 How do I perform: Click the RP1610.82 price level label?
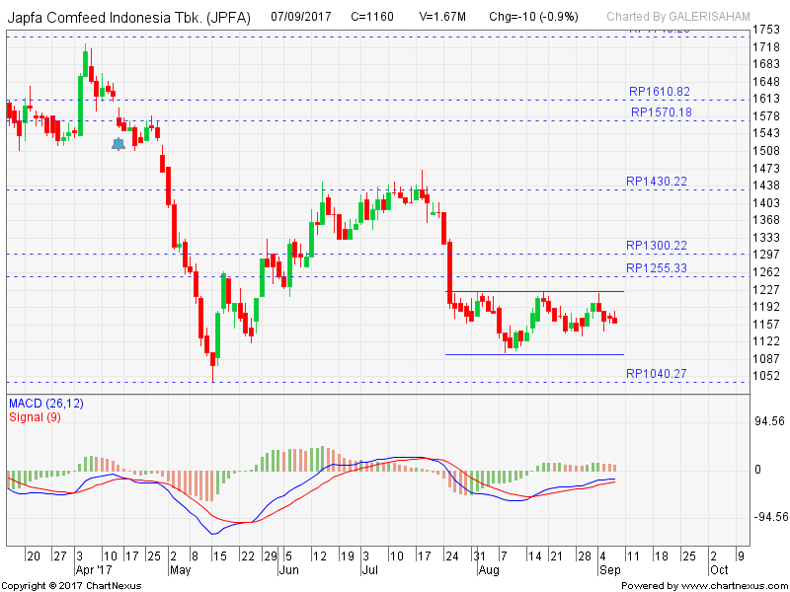click(x=659, y=92)
